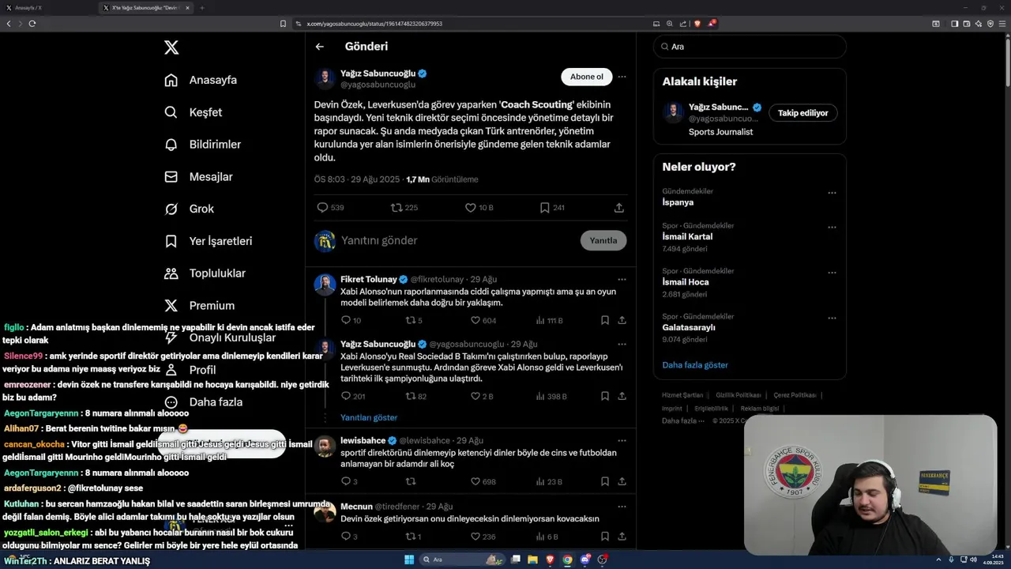Go to Premium page
The height and width of the screenshot is (569, 1011).
click(x=199, y=306)
